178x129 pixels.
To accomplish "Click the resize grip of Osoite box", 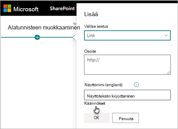I will click(x=168, y=73).
